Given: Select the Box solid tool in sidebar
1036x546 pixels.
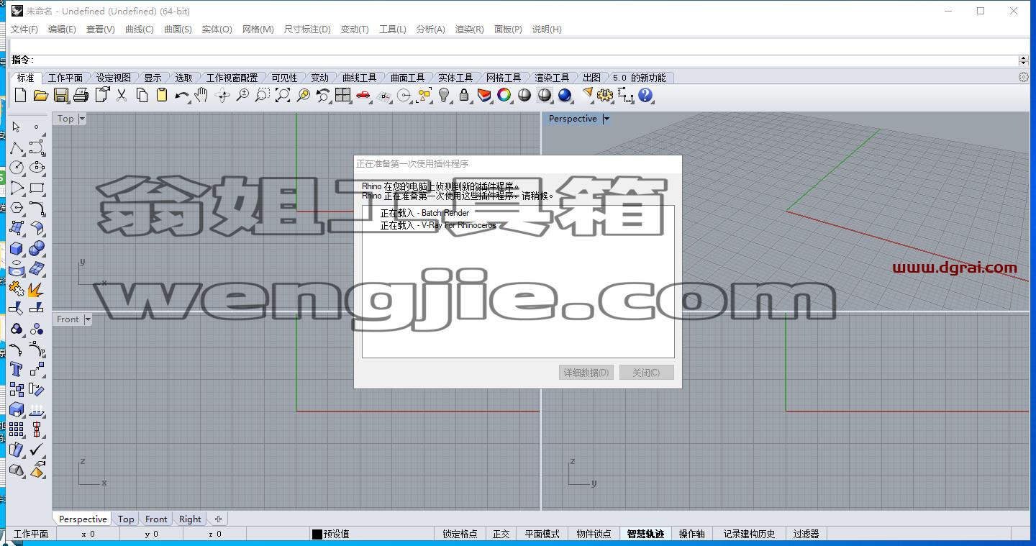Looking at the screenshot, I should (x=17, y=248).
